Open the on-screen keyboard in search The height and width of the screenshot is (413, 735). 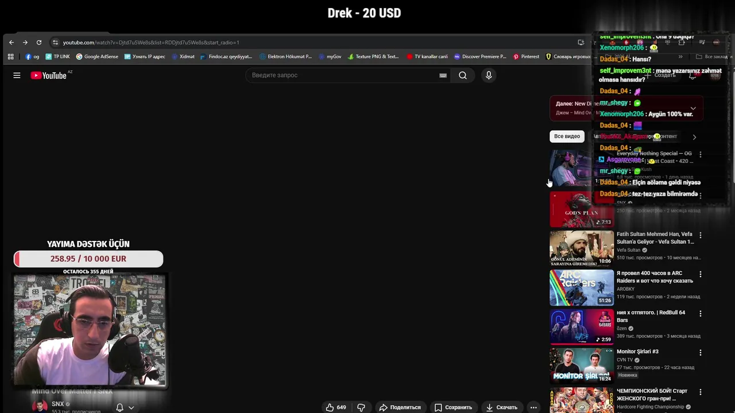point(443,75)
